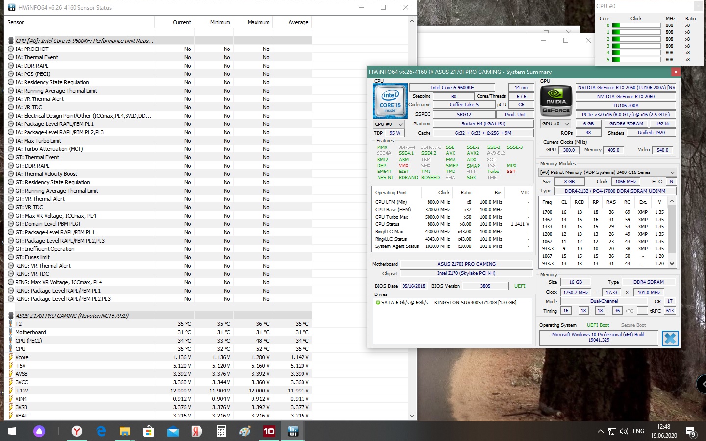The width and height of the screenshot is (706, 441).
Task: Click the sensor list scrollbar down arrow
Action: (x=412, y=416)
